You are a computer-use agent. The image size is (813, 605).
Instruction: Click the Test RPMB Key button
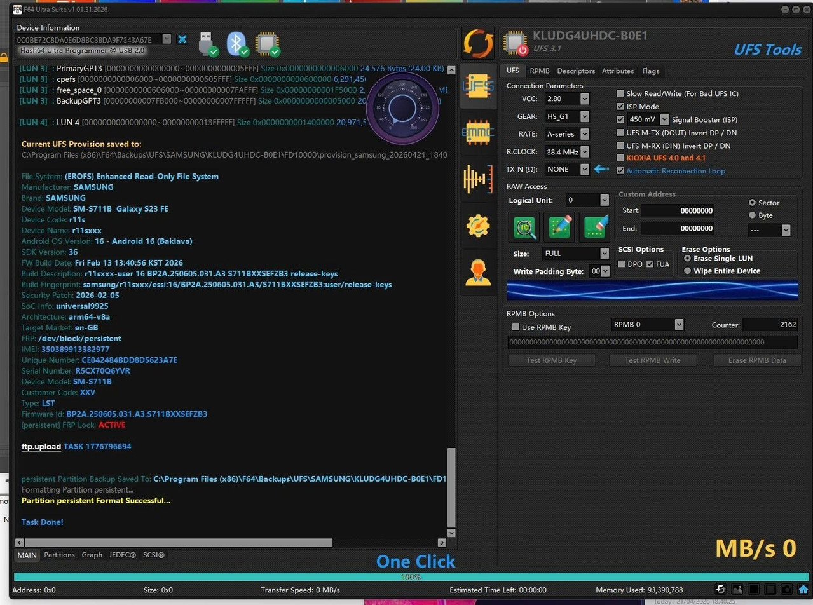point(552,360)
